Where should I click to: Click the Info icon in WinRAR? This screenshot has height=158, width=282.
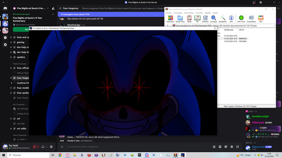click(x=231, y=19)
